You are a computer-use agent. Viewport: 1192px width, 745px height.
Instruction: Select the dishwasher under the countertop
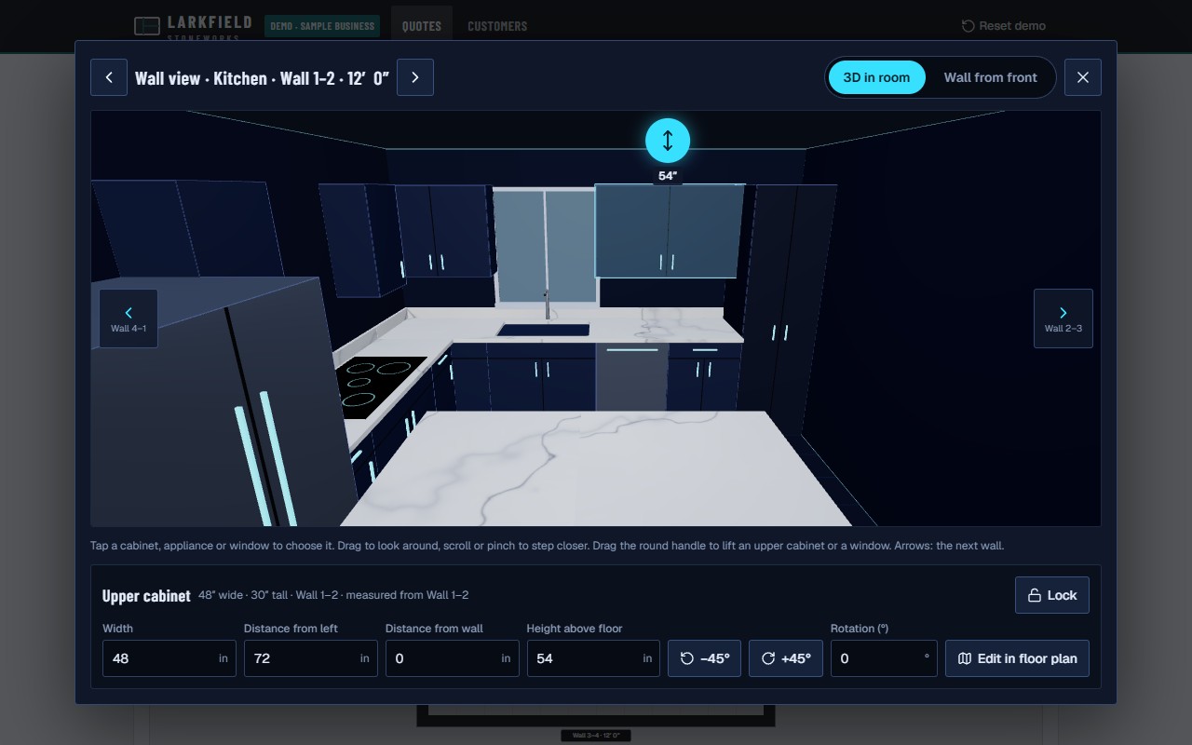[632, 377]
